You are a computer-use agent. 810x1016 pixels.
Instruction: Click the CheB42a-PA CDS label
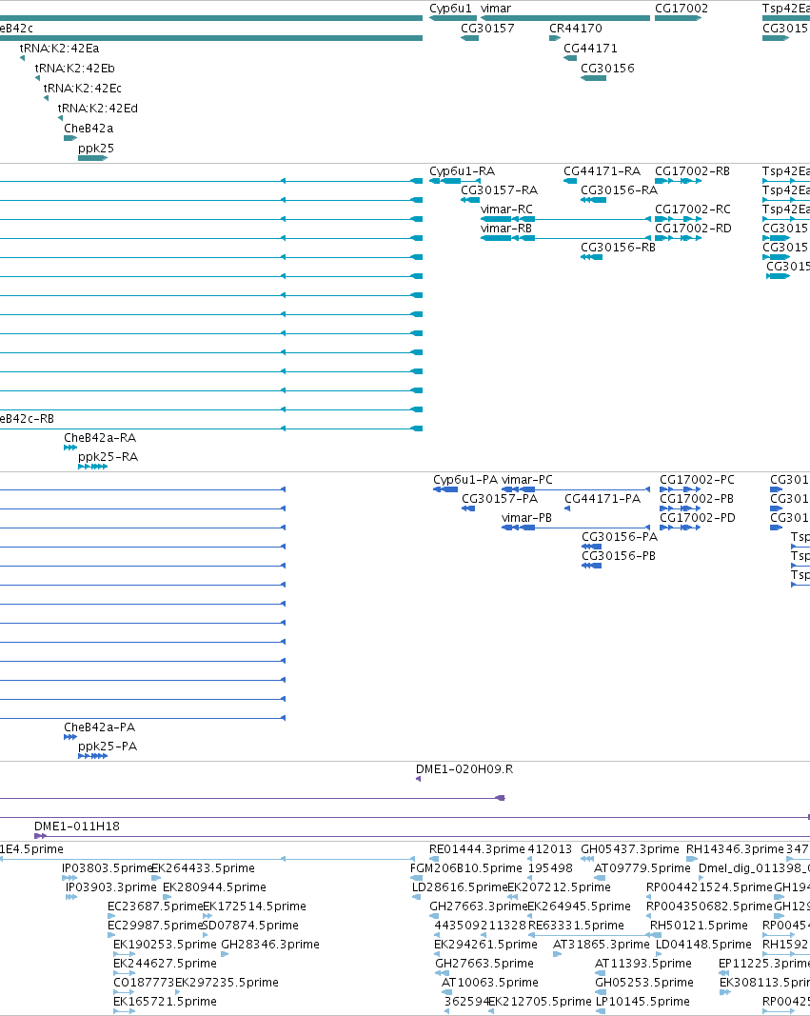(x=100, y=727)
